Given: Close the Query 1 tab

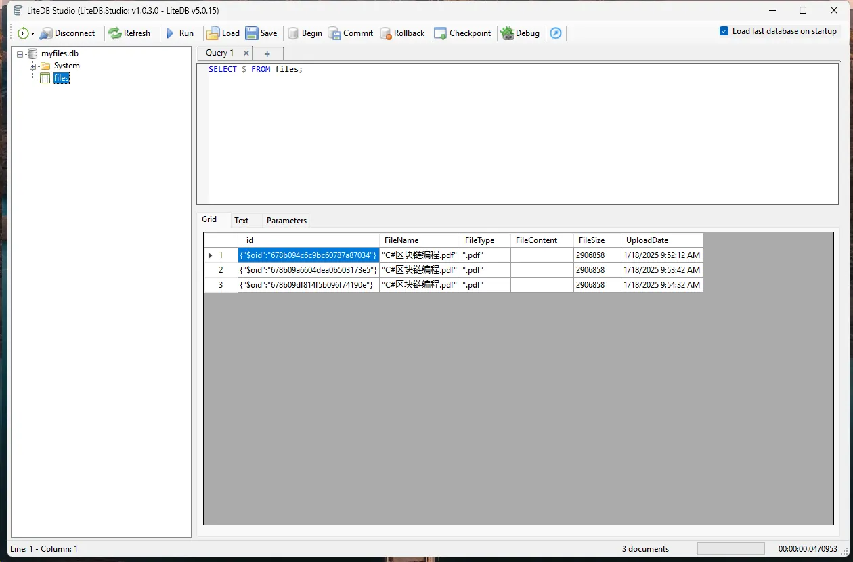Looking at the screenshot, I should coord(246,53).
